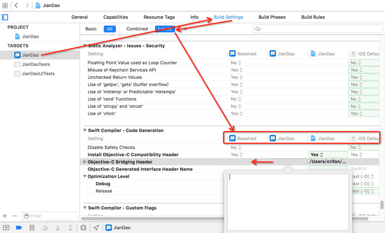Click JianDao project column icon in Swift Compiler header

coord(313,138)
